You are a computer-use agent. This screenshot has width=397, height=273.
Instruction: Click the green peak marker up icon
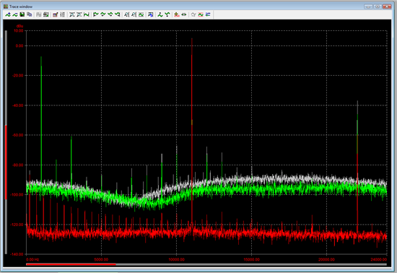coord(160,14)
